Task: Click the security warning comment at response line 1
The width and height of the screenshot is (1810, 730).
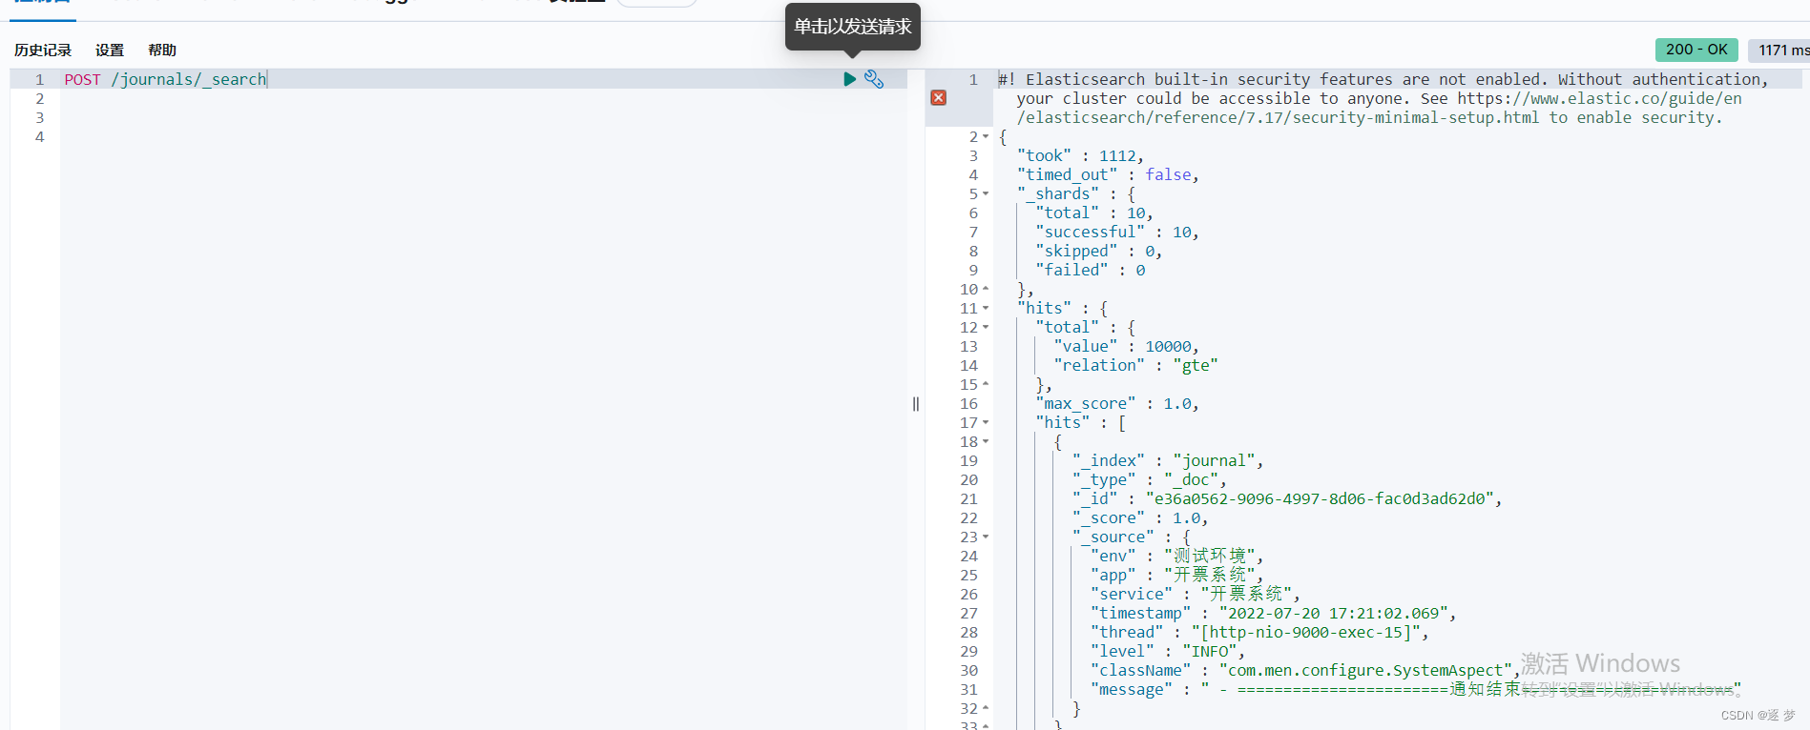Action: click(1384, 98)
